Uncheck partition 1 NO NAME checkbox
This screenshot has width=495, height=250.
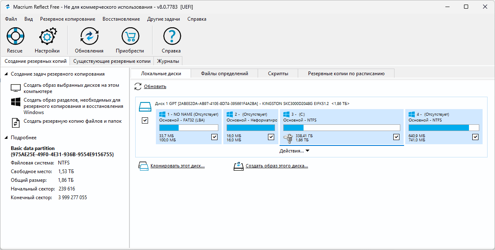point(214,137)
